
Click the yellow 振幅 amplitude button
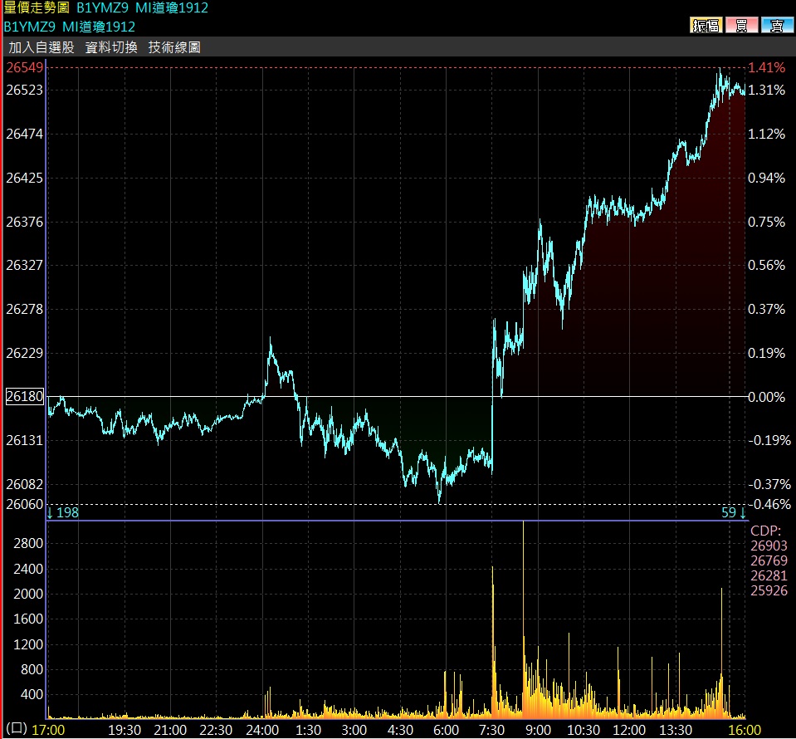pos(706,25)
